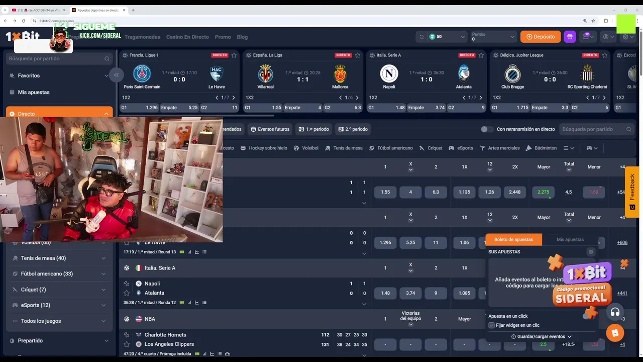Switch to Mis apuestas tab in bet slip

coord(570,240)
